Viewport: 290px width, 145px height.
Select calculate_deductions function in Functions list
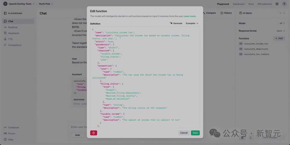click(x=256, y=49)
